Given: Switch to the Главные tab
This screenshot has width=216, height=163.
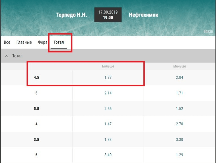Looking at the screenshot, I should point(24,42).
